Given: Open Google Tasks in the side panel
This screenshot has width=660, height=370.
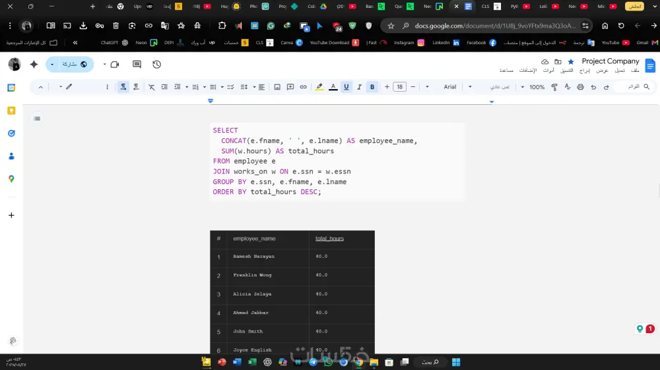Looking at the screenshot, I should [11, 133].
